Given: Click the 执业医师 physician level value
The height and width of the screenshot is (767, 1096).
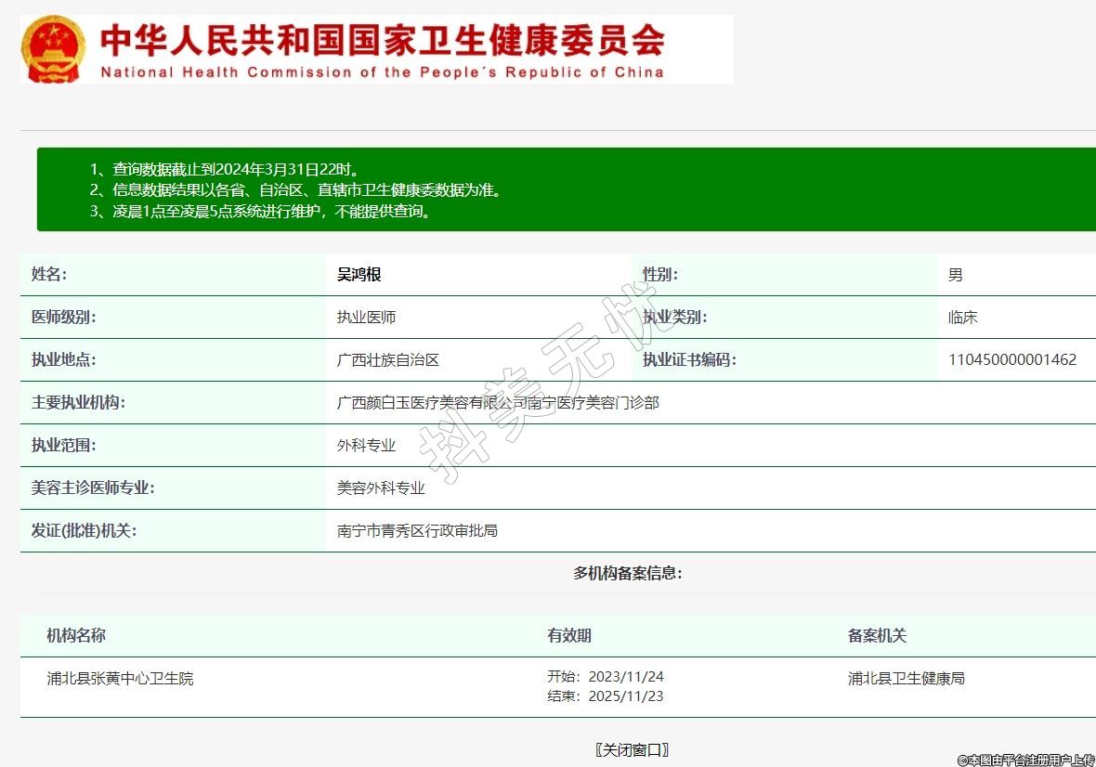Looking at the screenshot, I should pos(366,318).
